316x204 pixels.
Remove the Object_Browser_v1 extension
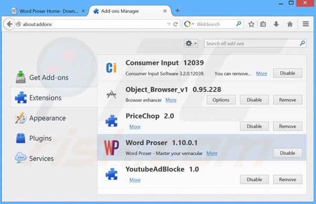pos(288,100)
